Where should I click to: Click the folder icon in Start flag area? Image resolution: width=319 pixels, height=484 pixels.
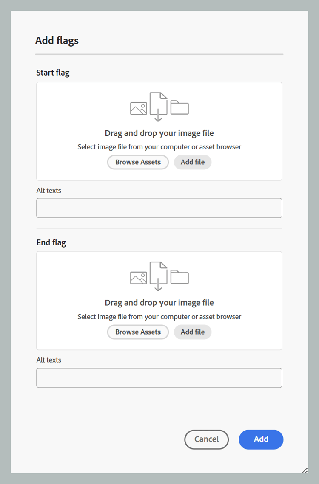click(179, 107)
